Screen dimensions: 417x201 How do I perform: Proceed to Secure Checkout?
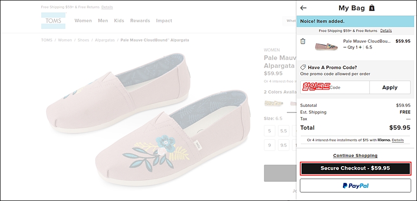pos(355,168)
